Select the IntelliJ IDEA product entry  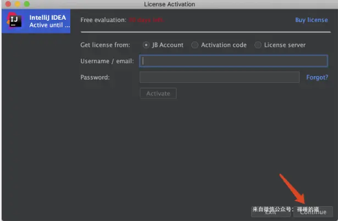(36, 21)
